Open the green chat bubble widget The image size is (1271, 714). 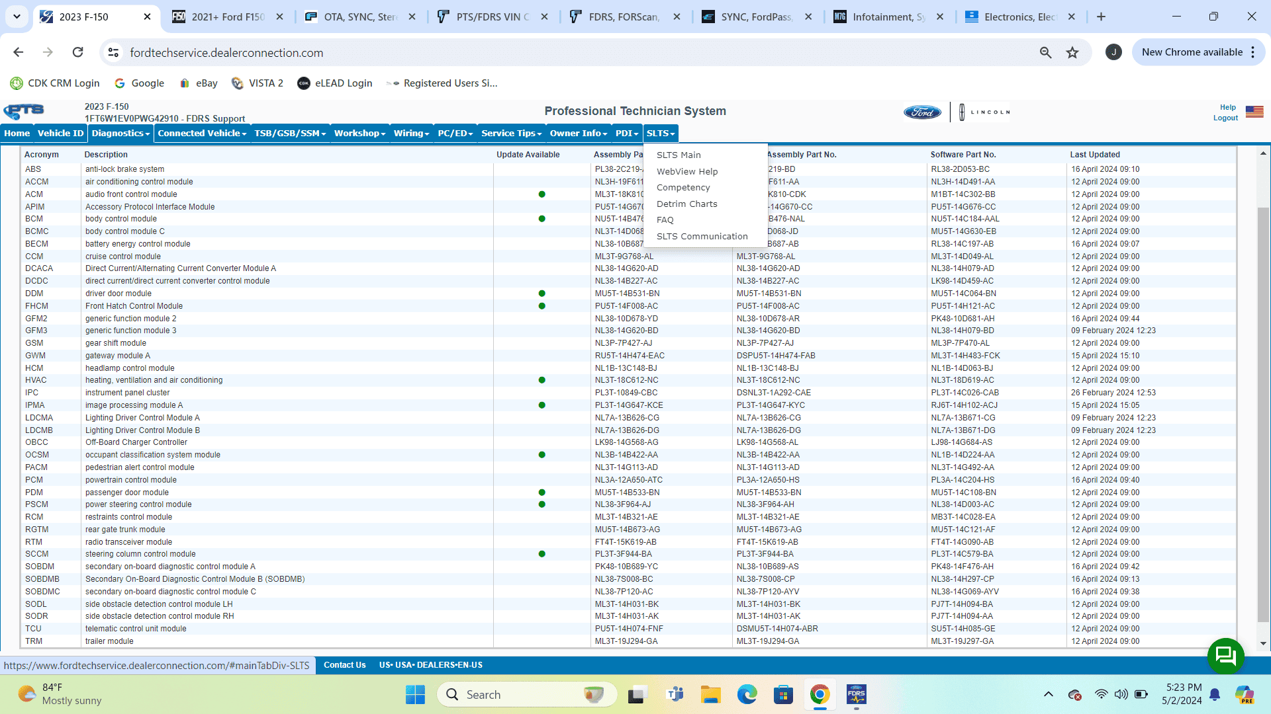coord(1225,655)
